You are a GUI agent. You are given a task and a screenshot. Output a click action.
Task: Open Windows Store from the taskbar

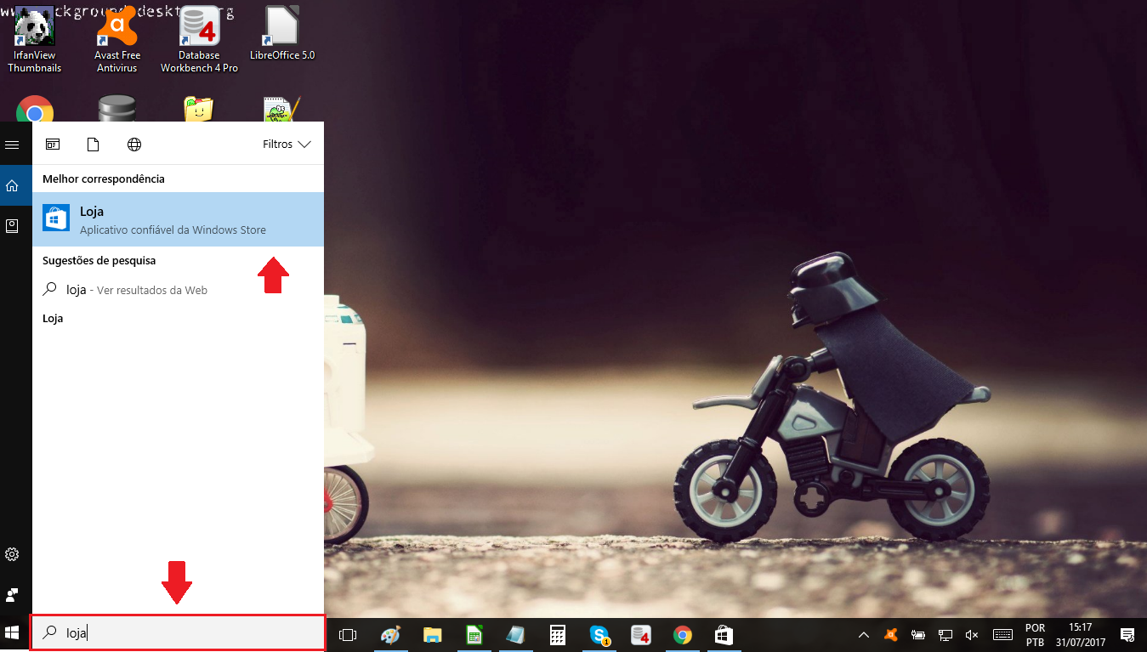coord(724,635)
